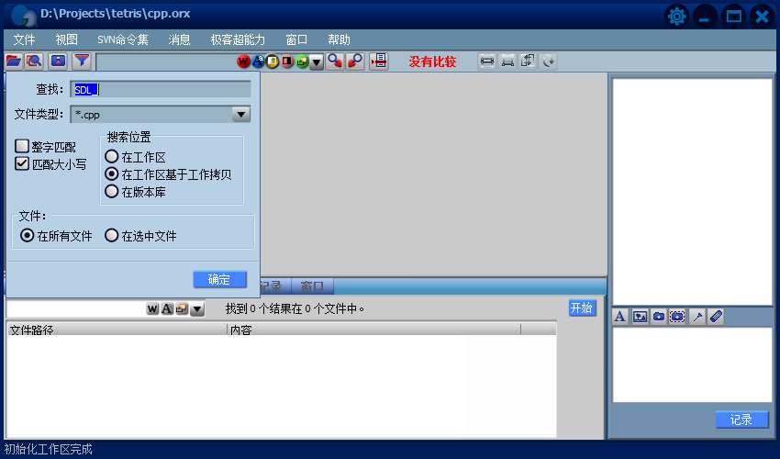Toggle red W whole-word icon in top toolbar
Image resolution: width=780 pixels, height=459 pixels.
coord(243,62)
